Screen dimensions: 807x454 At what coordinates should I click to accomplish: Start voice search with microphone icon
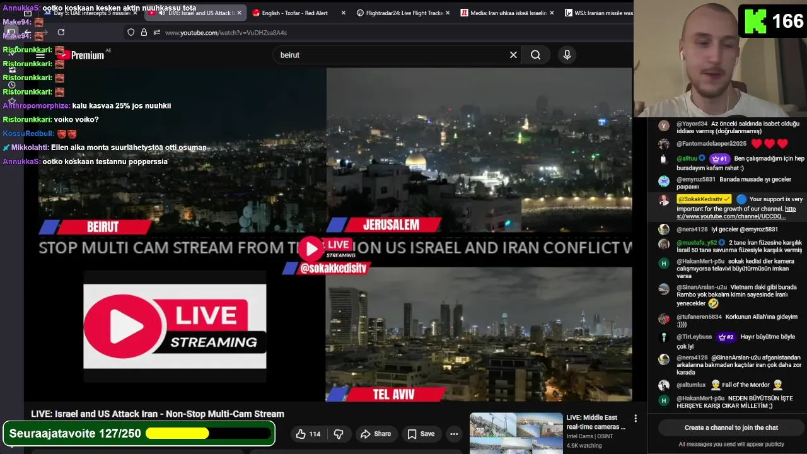567,55
